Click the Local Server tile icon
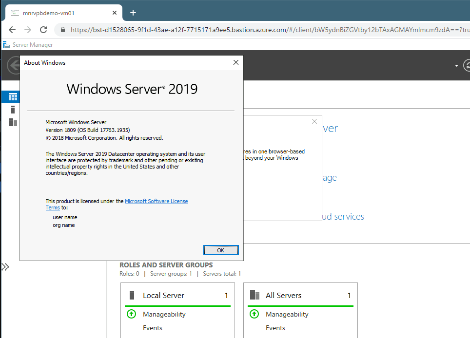Screen dimensions: 470x338 coord(132,295)
